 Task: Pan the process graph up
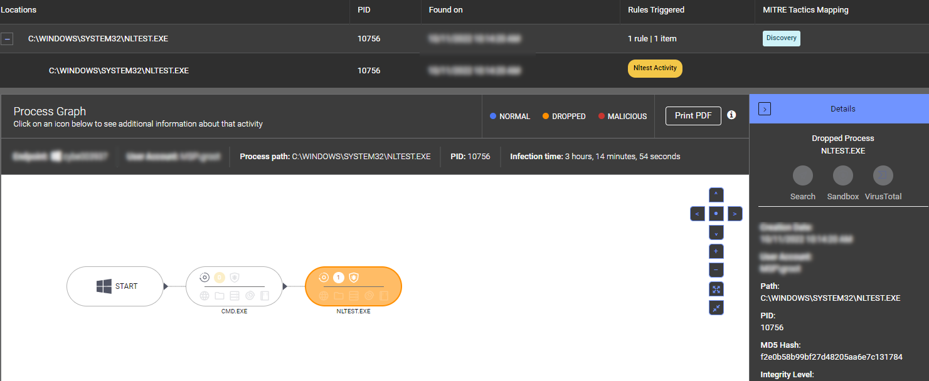(x=716, y=195)
